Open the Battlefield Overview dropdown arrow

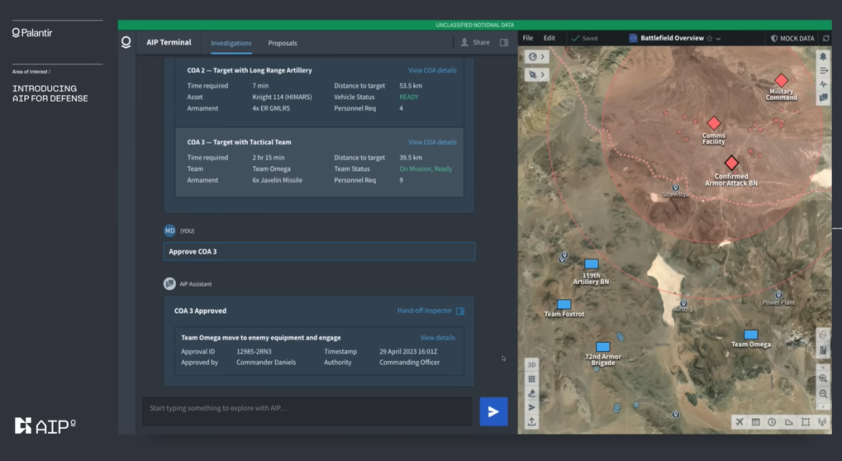click(719, 38)
